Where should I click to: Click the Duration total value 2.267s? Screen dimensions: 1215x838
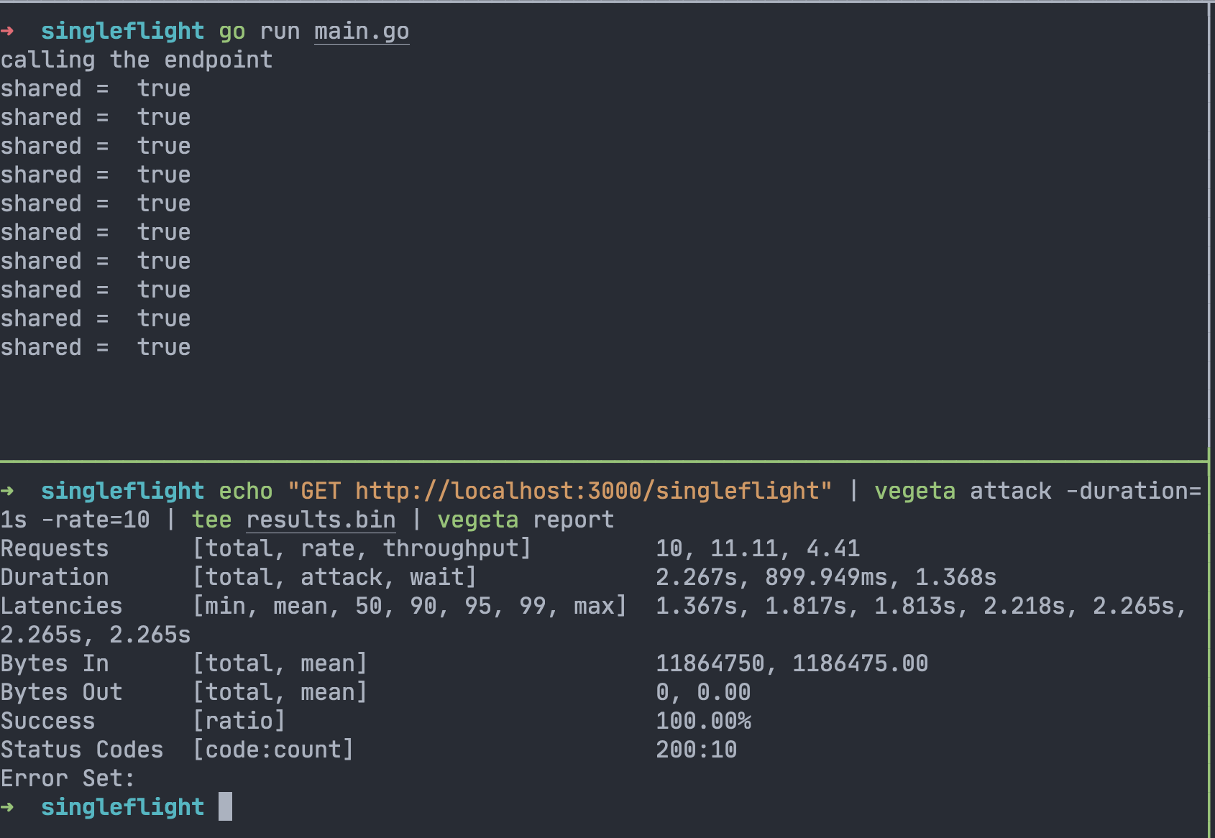point(696,577)
